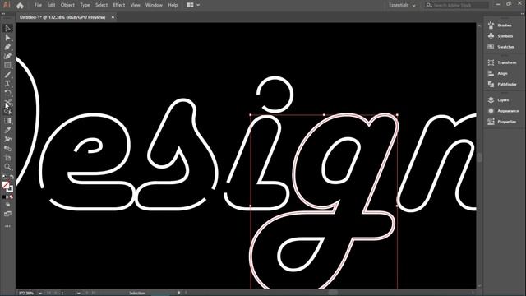Image resolution: width=526 pixels, height=296 pixels.
Task: Open the Align panel
Action: point(498,73)
